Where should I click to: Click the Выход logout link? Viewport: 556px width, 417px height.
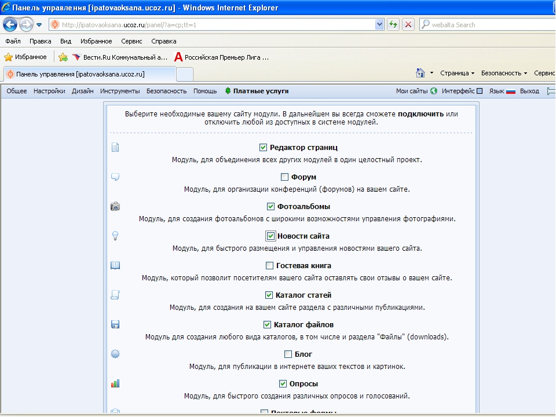(529, 91)
